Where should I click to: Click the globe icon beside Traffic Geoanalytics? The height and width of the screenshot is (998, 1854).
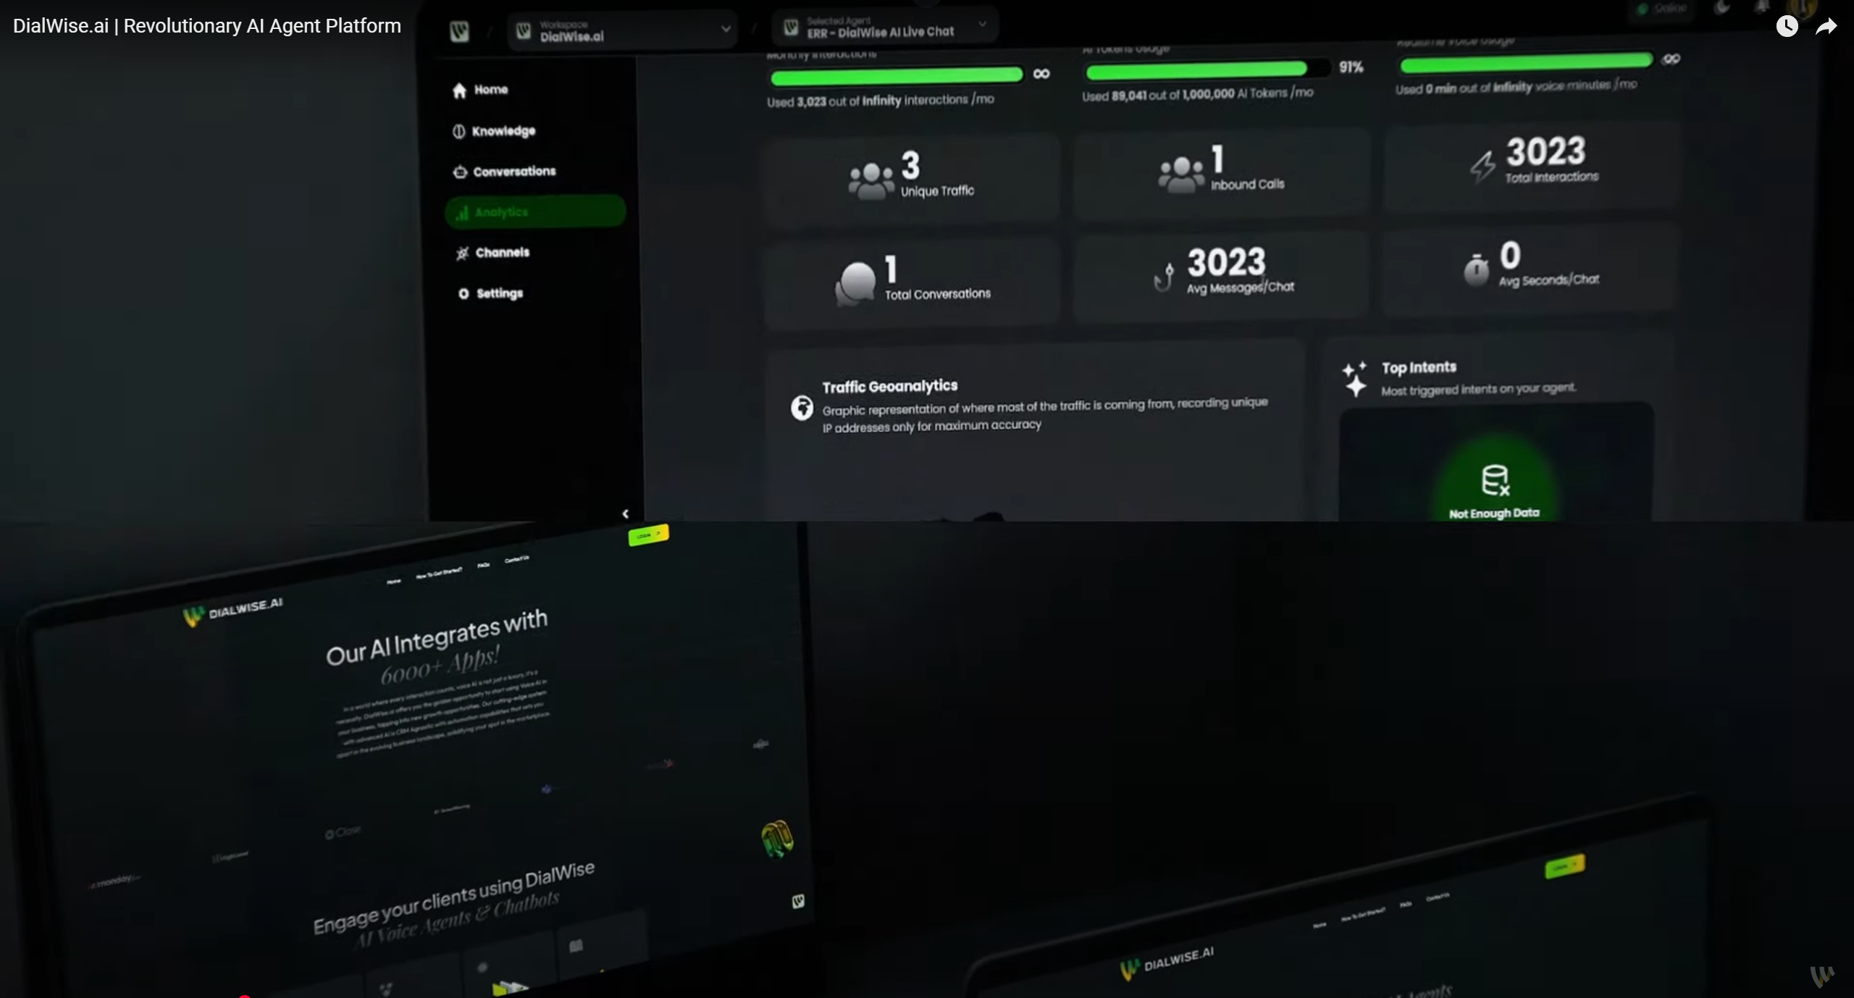(x=802, y=408)
